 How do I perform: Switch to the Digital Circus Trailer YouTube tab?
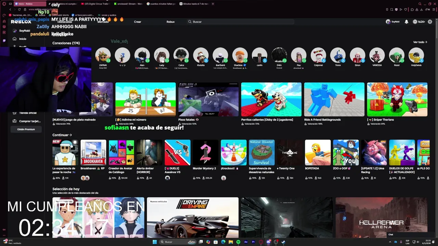pos(96,4)
